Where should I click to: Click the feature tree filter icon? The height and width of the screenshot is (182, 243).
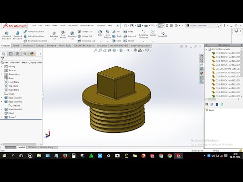3,58
